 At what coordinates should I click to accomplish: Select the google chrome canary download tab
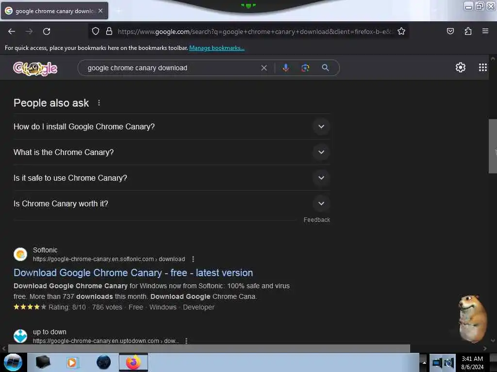pos(54,11)
